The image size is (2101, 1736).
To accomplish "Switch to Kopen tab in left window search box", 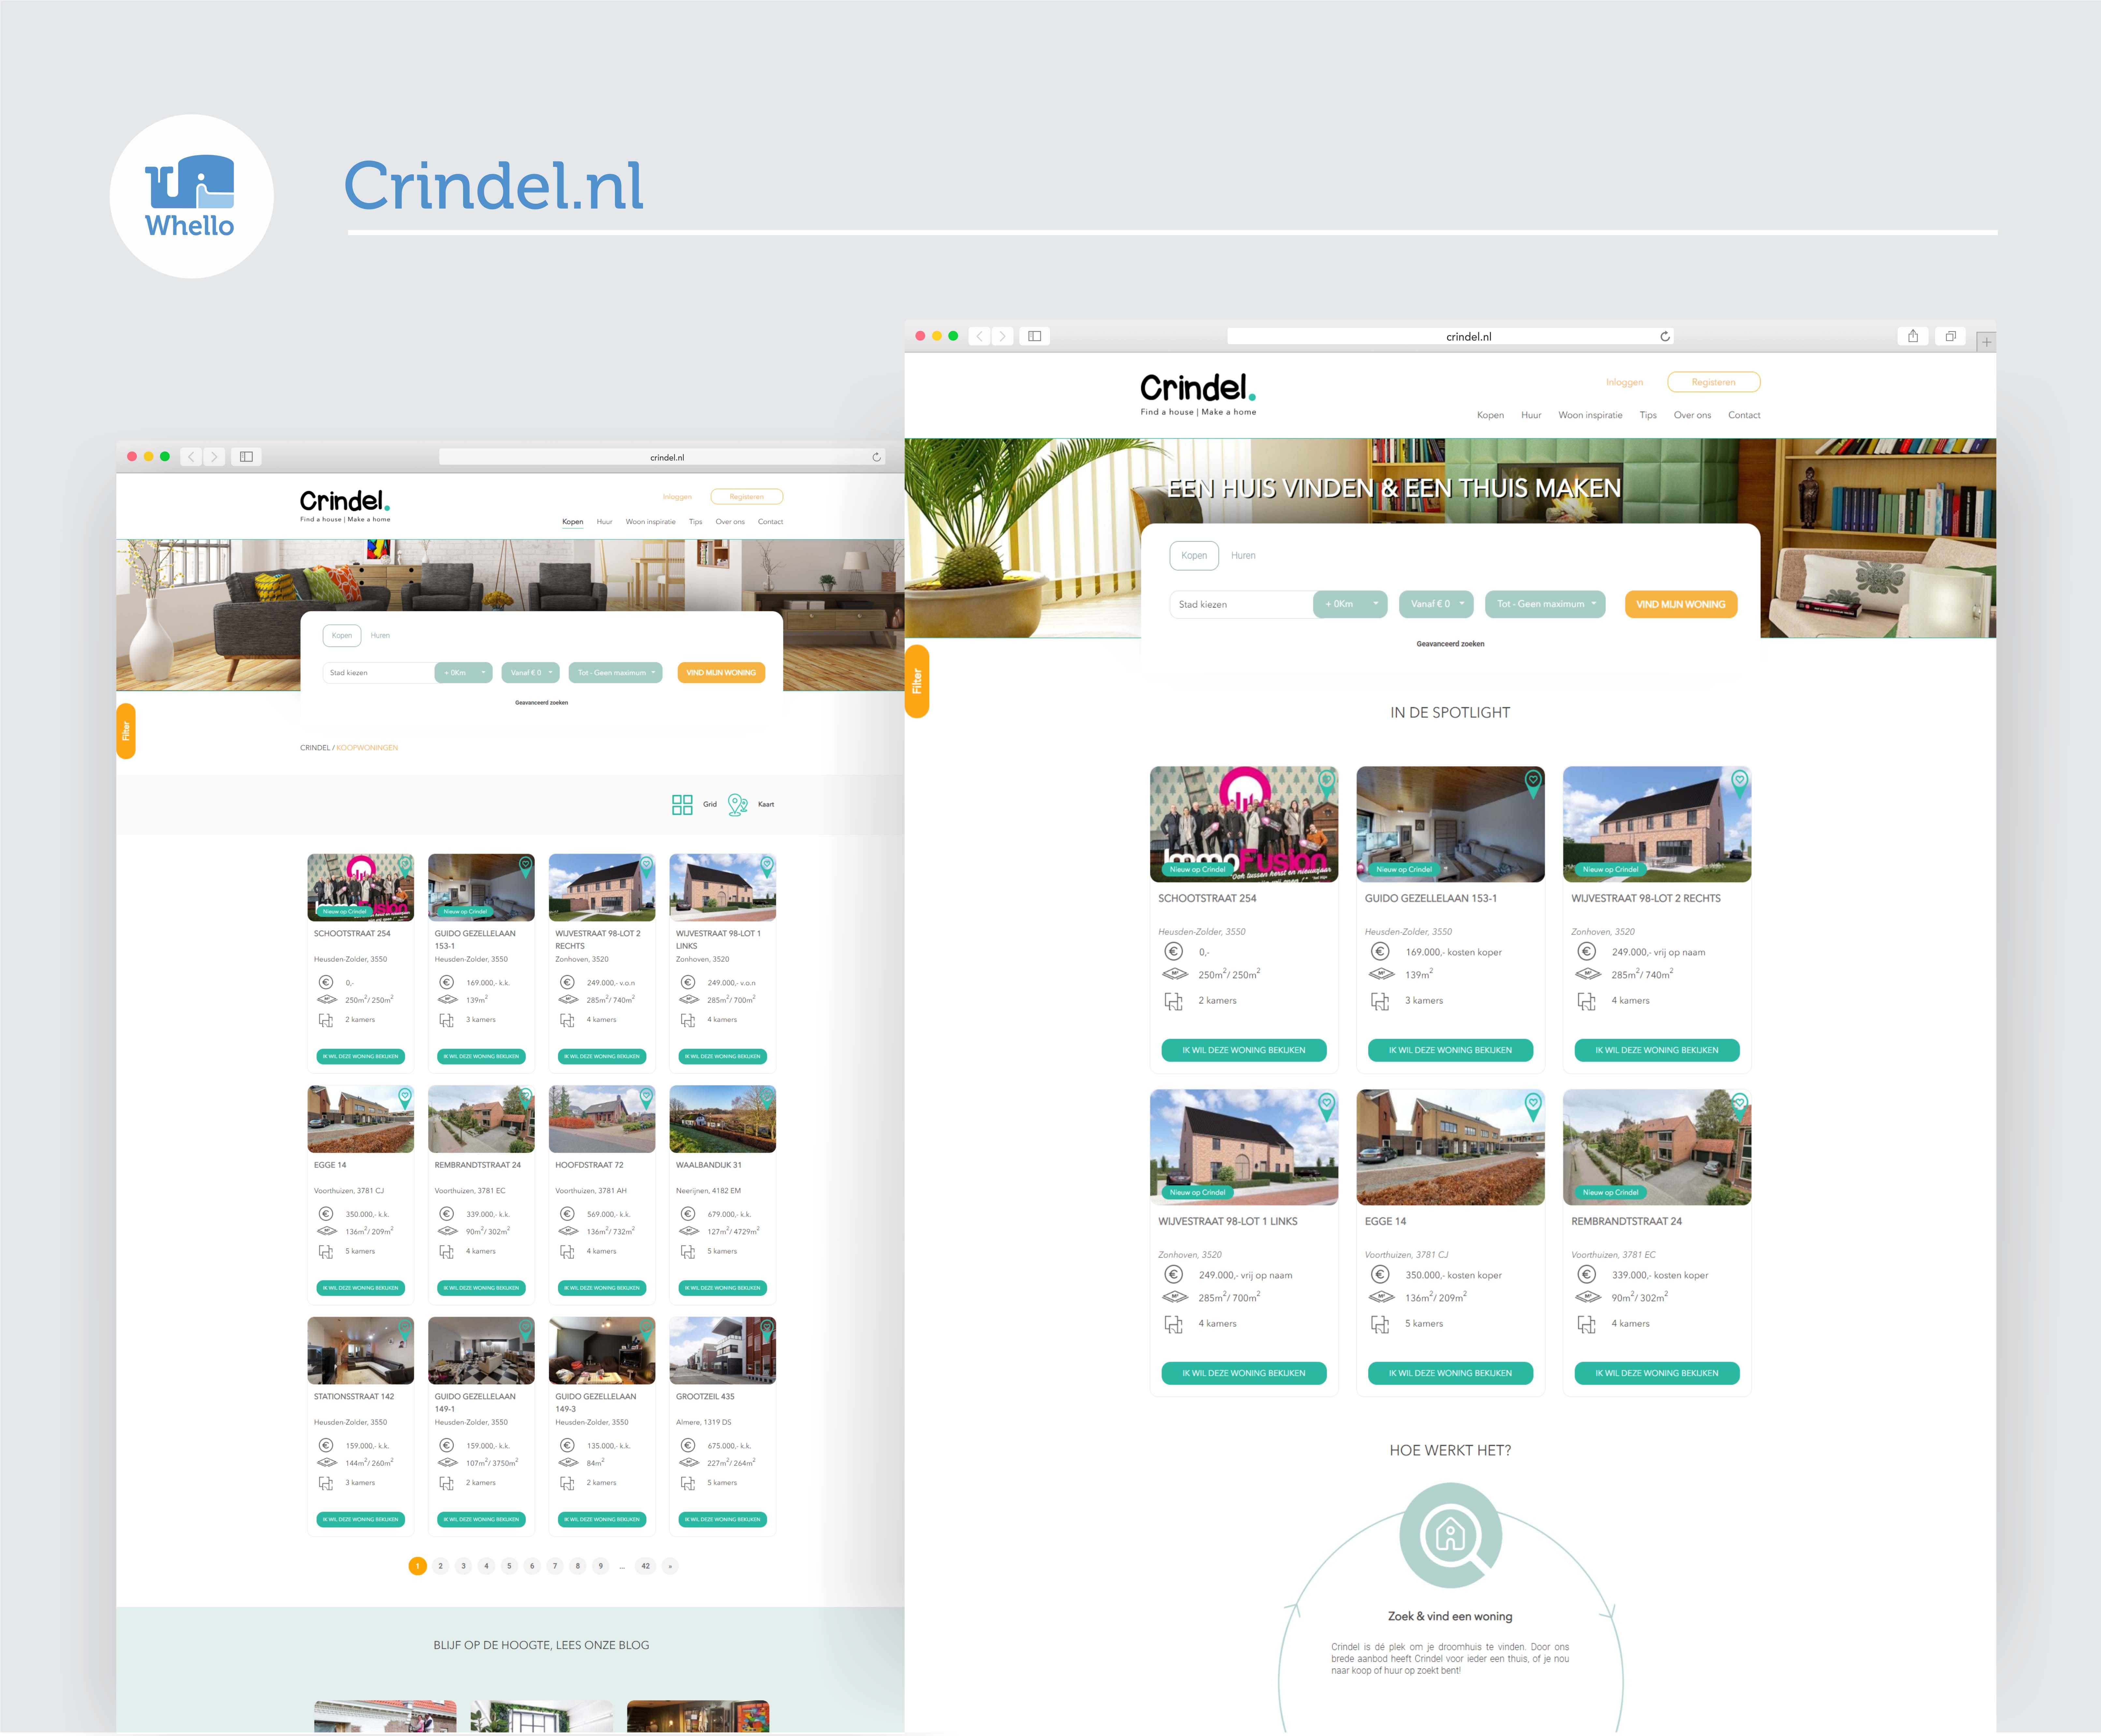I will point(342,636).
